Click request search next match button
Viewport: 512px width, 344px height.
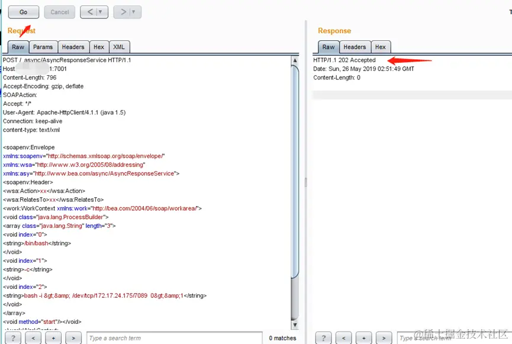coord(73,338)
